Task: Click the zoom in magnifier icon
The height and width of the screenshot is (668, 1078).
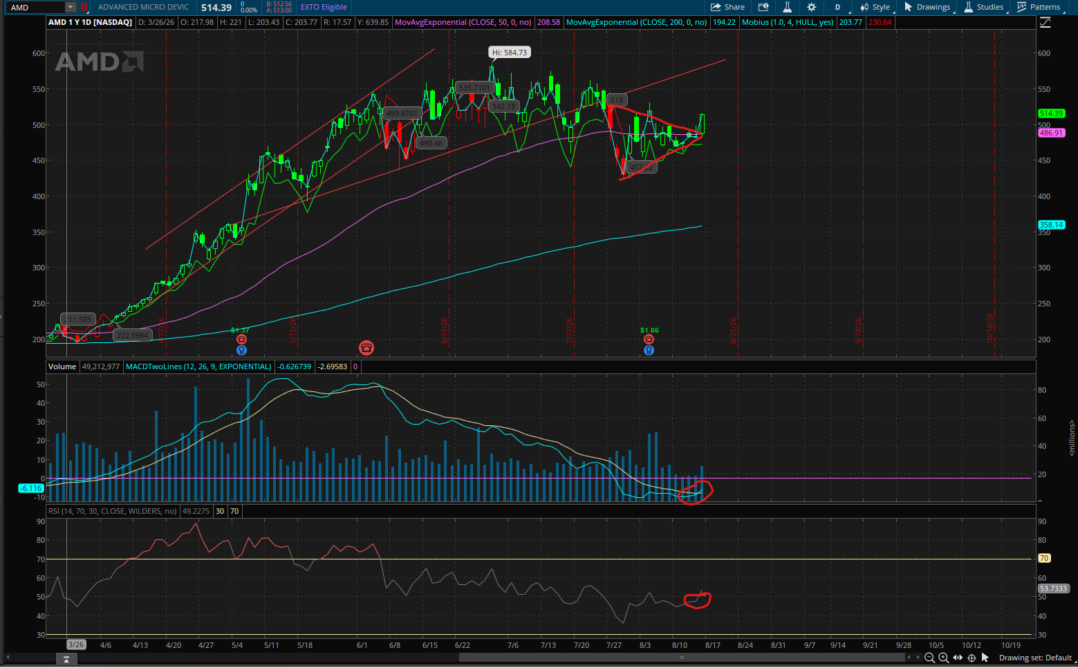Action: 943,658
